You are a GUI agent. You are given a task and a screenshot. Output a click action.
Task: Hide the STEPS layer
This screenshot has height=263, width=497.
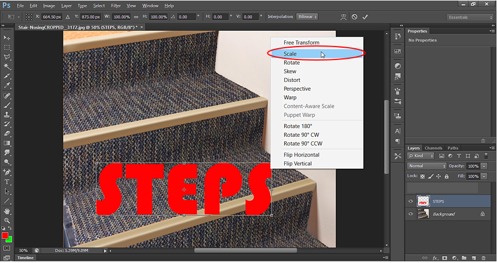[x=411, y=201]
